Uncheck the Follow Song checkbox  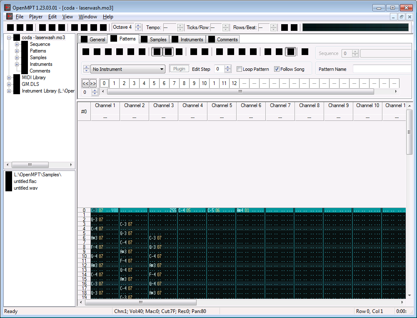click(277, 69)
